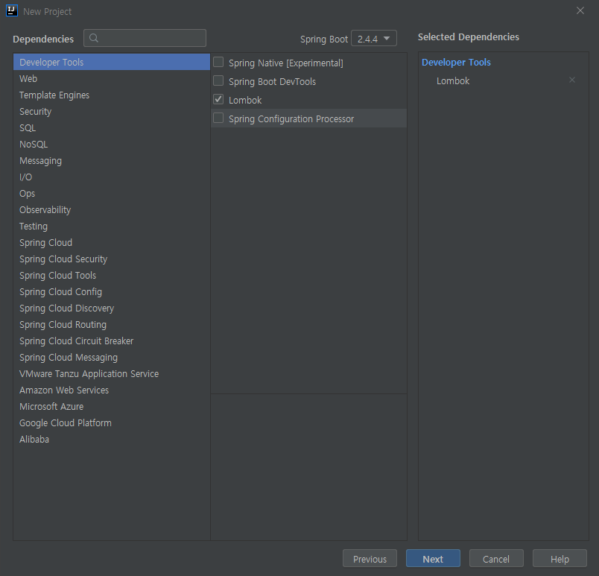Viewport: 599px width, 576px height.
Task: Select Microsoft Azure category
Action: [112, 407]
